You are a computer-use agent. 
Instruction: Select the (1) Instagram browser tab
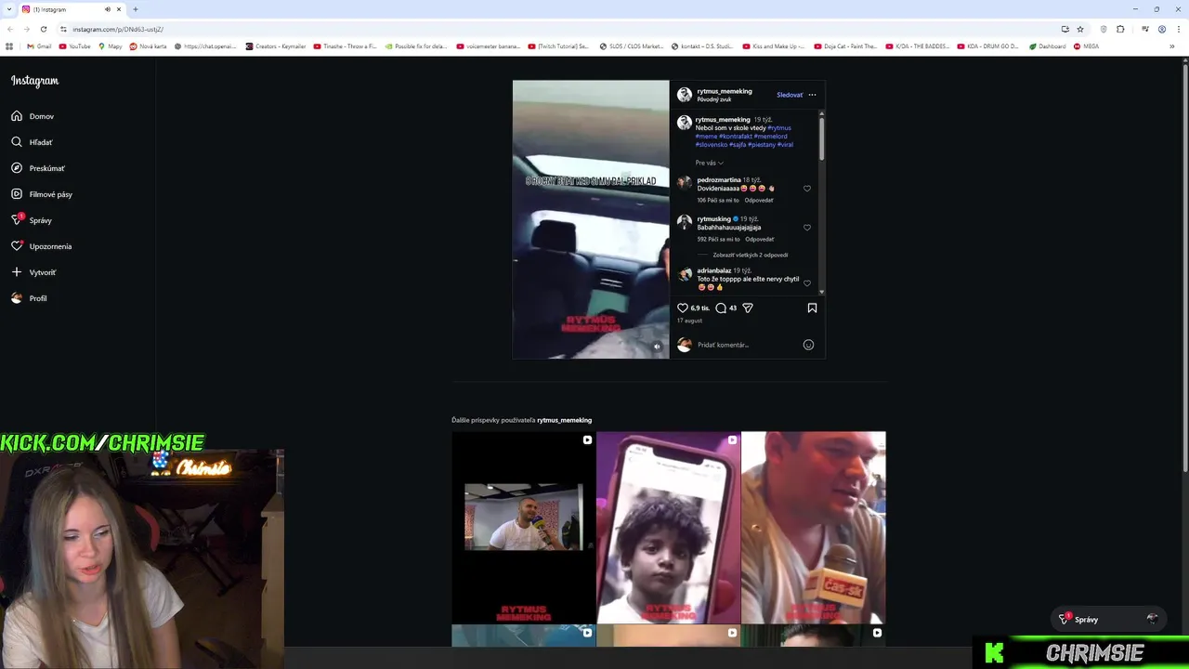(72, 9)
